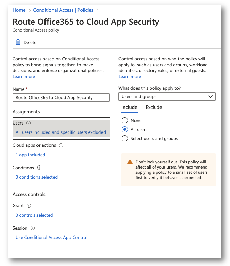Open Learn more under policy description

(24, 77)
